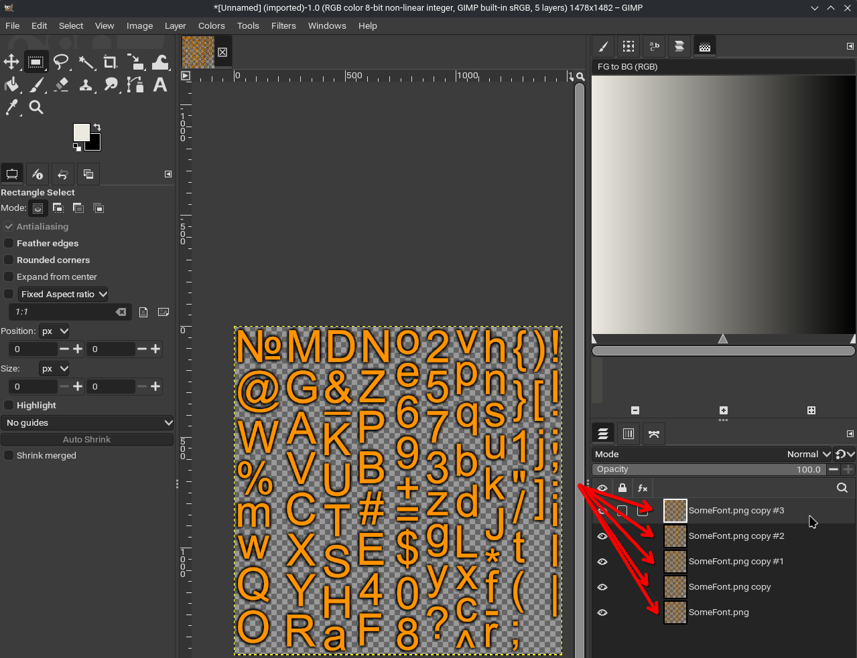This screenshot has width=857, height=658.
Task: Enable the Rounded corners checkbox
Action: click(x=9, y=260)
